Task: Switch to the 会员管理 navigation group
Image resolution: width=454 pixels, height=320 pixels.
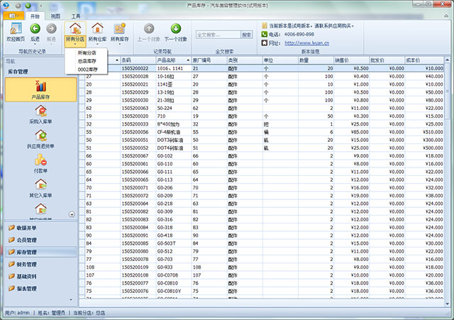Action: [41, 240]
